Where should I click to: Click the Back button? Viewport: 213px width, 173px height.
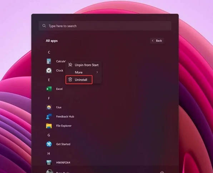click(157, 40)
